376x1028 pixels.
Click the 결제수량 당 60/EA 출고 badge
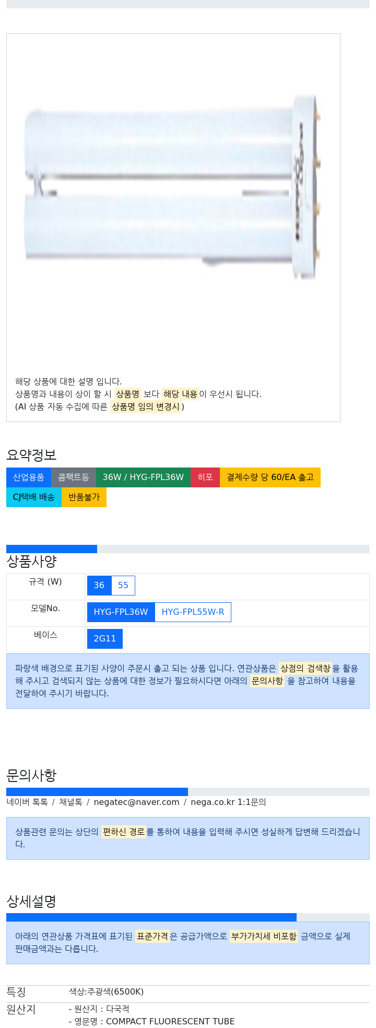(270, 477)
